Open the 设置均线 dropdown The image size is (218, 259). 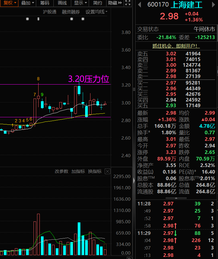pyautogui.click(x=96, y=12)
